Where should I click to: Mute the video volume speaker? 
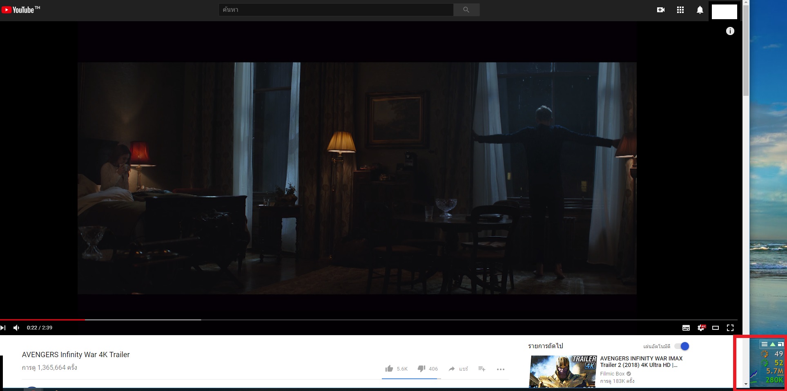tap(16, 328)
